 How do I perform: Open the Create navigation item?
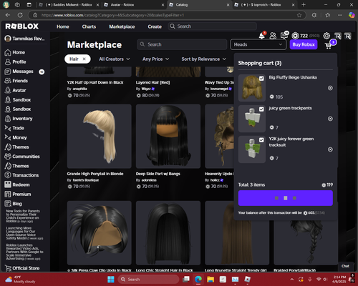(x=155, y=26)
